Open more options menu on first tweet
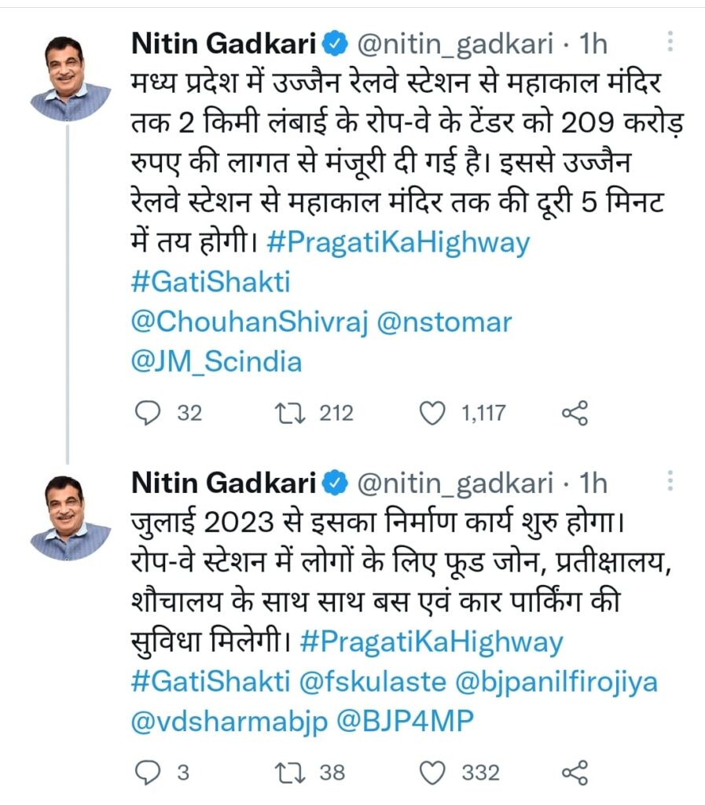The width and height of the screenshot is (705, 805). tap(670, 42)
